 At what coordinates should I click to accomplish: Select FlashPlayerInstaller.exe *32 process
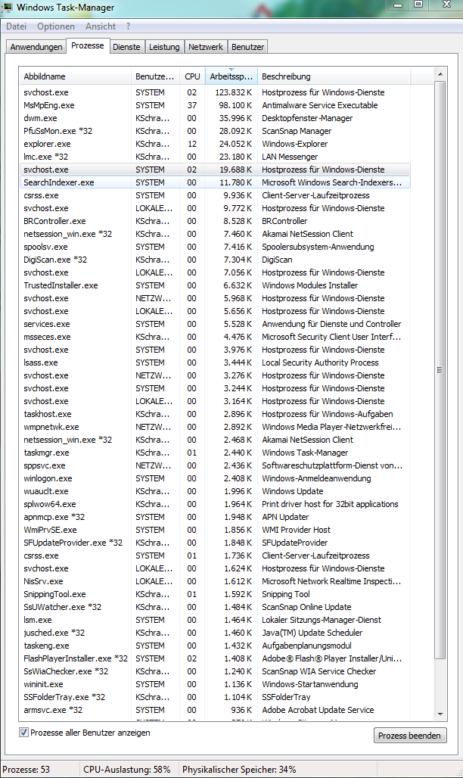(x=215, y=658)
